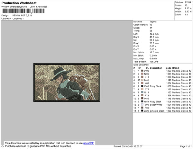Screen dimensions: 193x149
Task: Click the Emerald Black swatch in row 14
Action: [142, 111]
